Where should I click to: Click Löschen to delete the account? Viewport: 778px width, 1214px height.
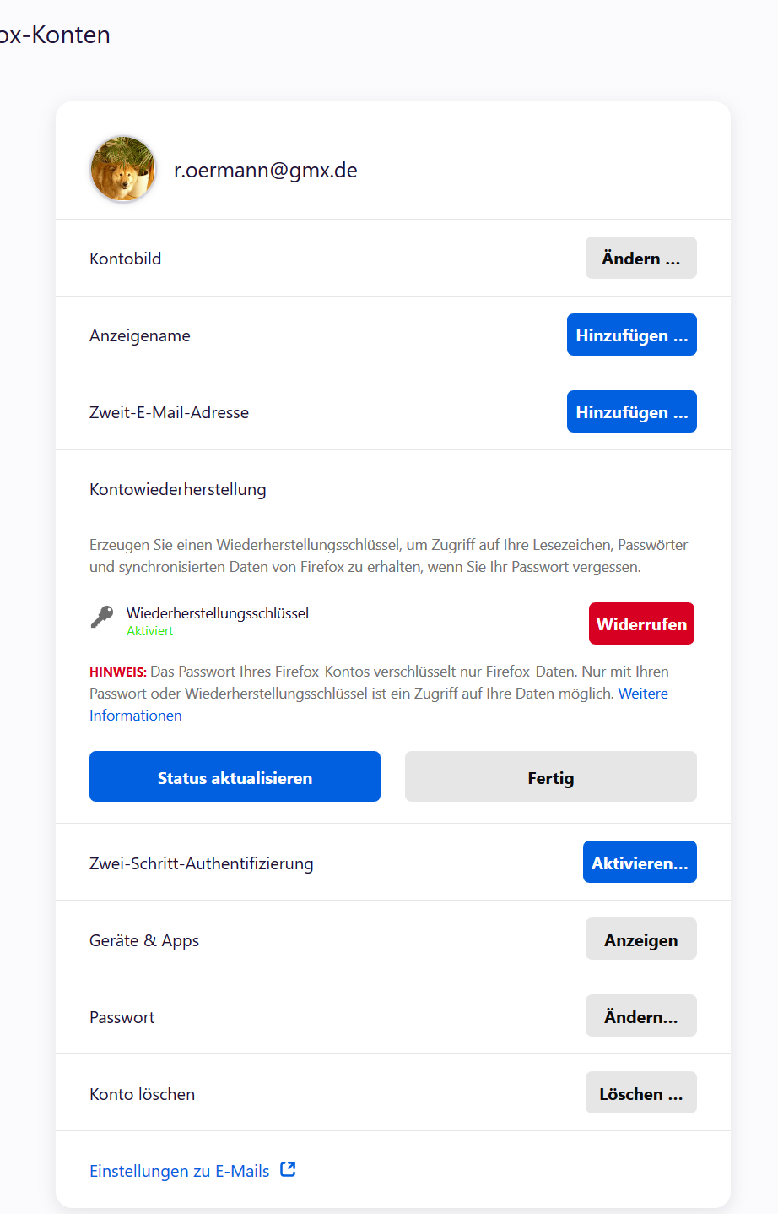(x=641, y=1092)
